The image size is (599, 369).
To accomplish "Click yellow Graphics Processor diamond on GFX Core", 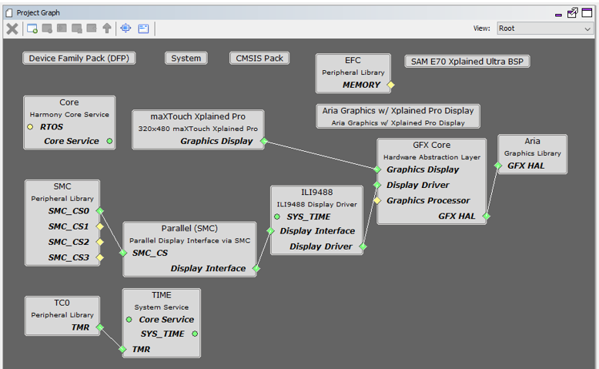I will [x=377, y=200].
